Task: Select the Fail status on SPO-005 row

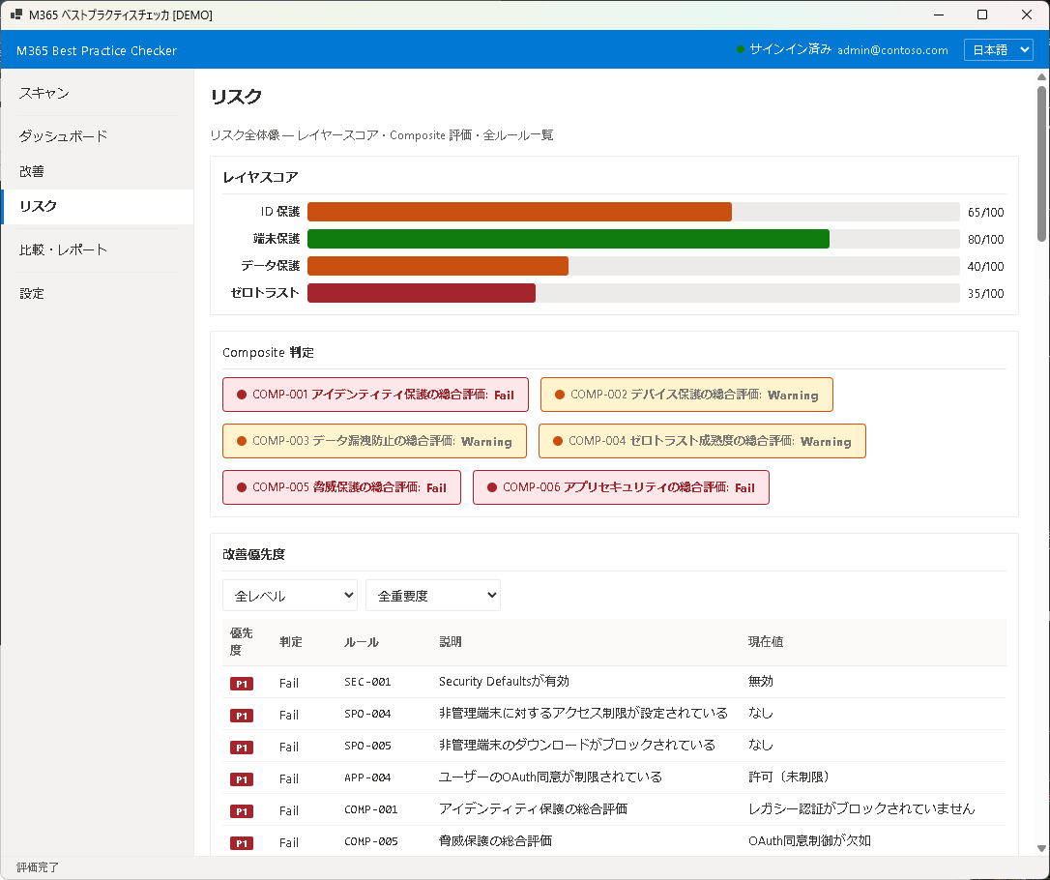Action: coord(290,747)
